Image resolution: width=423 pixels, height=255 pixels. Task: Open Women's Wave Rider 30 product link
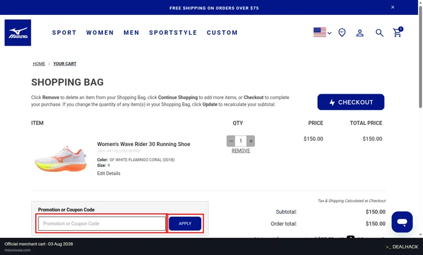pyautogui.click(x=144, y=144)
